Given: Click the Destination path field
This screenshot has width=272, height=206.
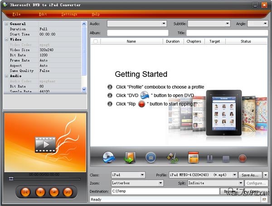Looking at the screenshot, I should pyautogui.click(x=165, y=191).
